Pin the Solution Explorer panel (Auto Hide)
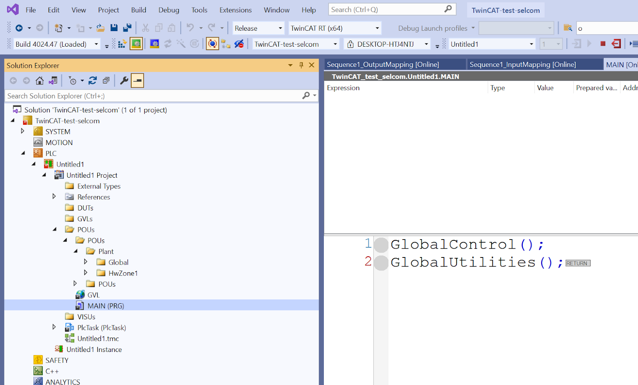The image size is (638, 385). [x=301, y=65]
